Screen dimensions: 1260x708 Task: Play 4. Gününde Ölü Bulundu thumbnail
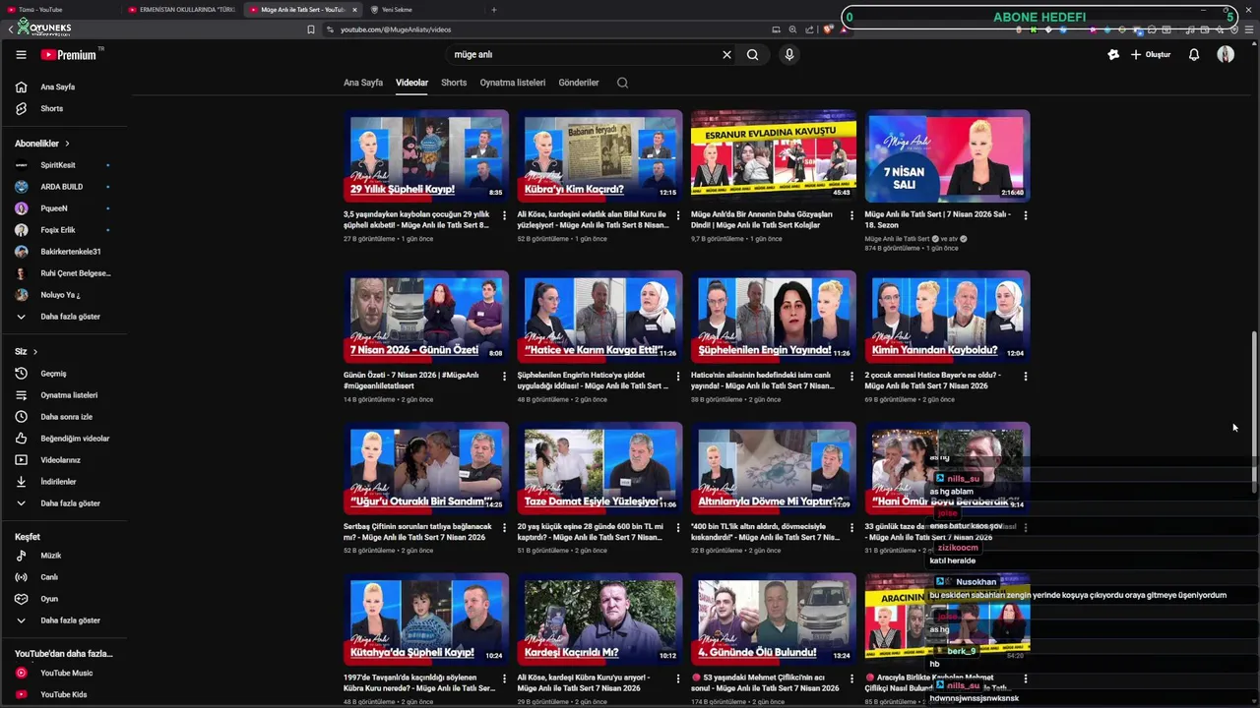pyautogui.click(x=774, y=619)
